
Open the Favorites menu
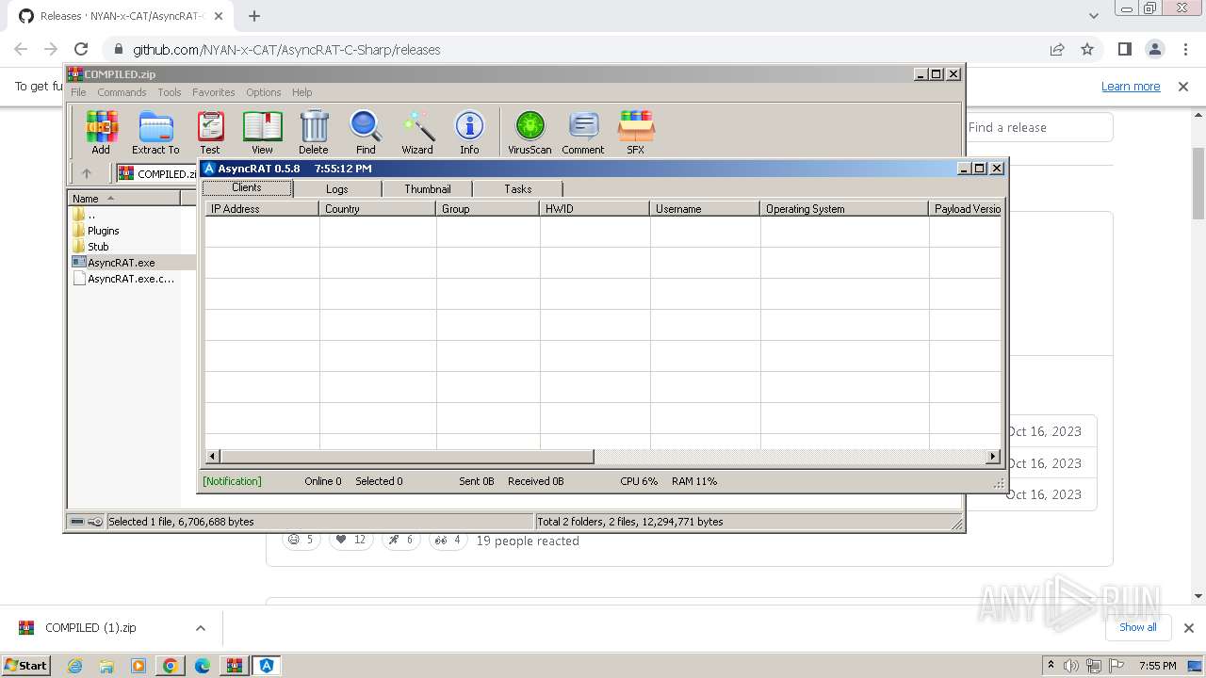pyautogui.click(x=214, y=92)
